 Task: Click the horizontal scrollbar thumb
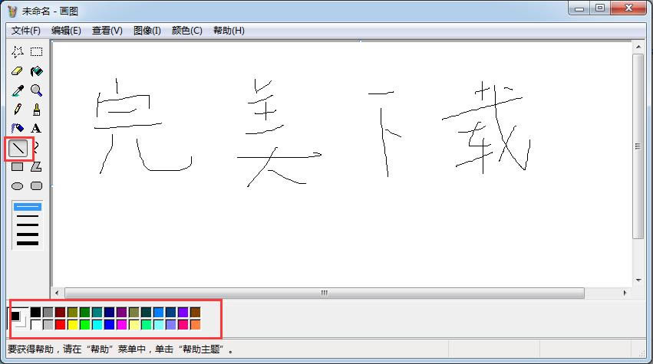point(325,293)
